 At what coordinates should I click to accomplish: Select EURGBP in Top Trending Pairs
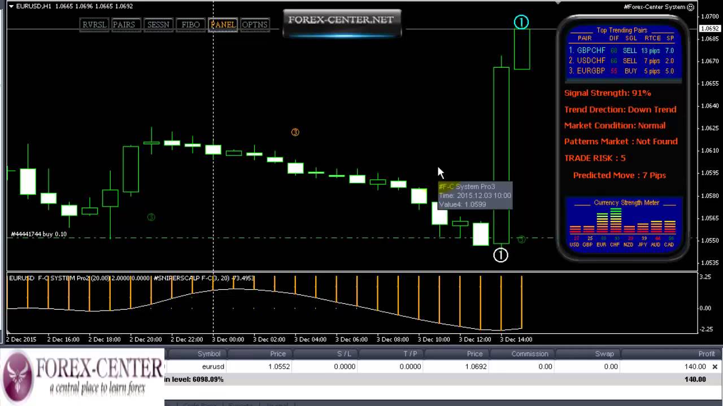coord(591,71)
